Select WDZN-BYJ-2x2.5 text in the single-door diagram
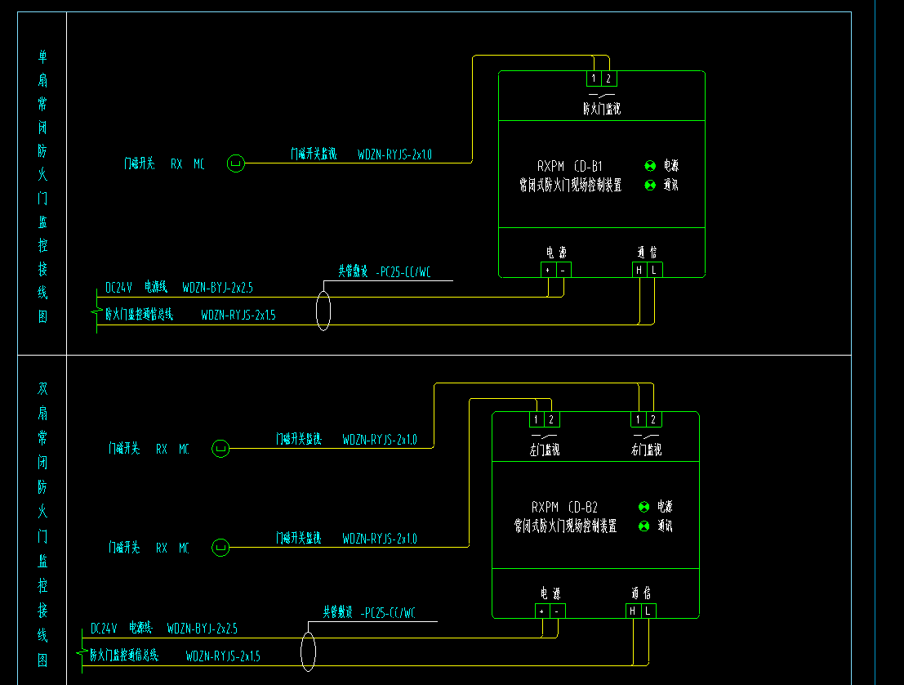Viewport: 904px width, 685px height. (217, 288)
